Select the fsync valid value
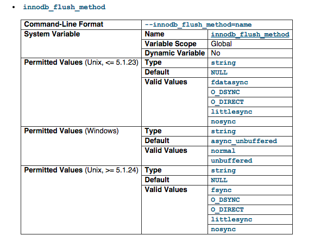The height and width of the screenshot is (241, 314). [221, 190]
